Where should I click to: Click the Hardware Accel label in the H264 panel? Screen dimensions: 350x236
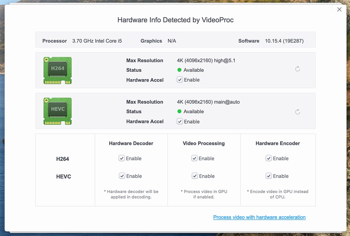(145, 80)
